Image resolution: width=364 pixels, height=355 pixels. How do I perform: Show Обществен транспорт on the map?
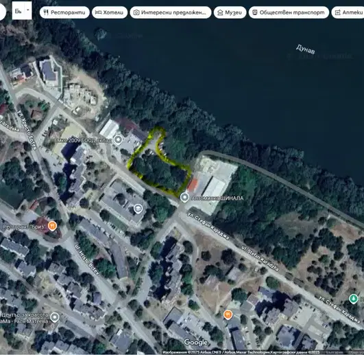coord(289,12)
